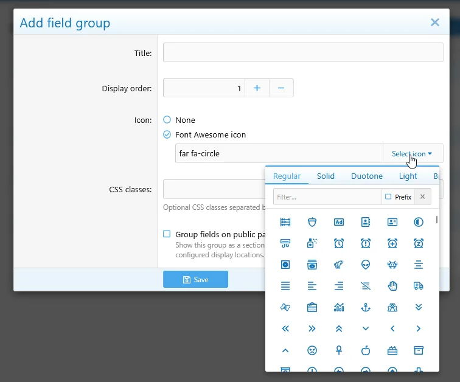Click the far fa-circle icon field

tap(279, 153)
